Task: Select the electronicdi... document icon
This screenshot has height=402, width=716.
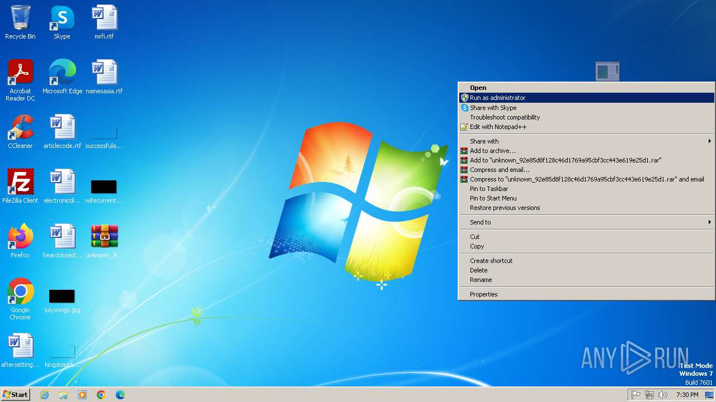Action: [62, 186]
